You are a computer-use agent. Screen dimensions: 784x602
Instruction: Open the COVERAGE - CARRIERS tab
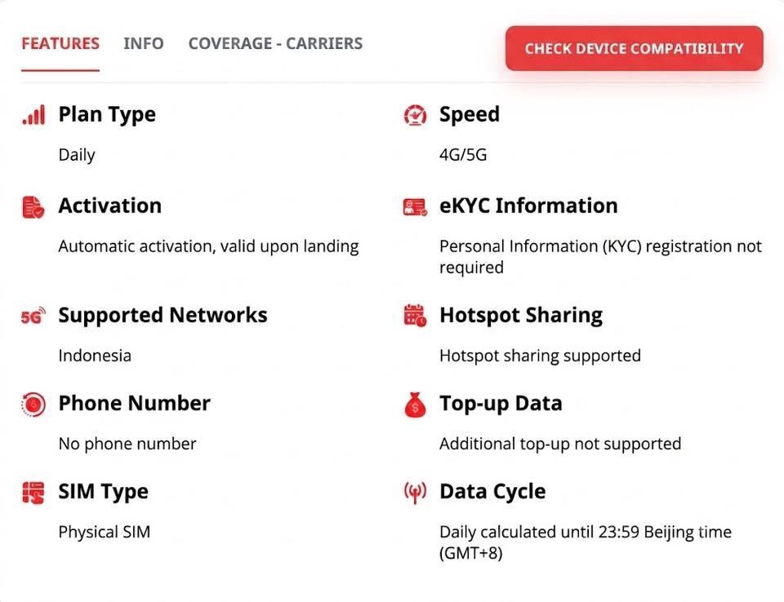click(x=275, y=43)
